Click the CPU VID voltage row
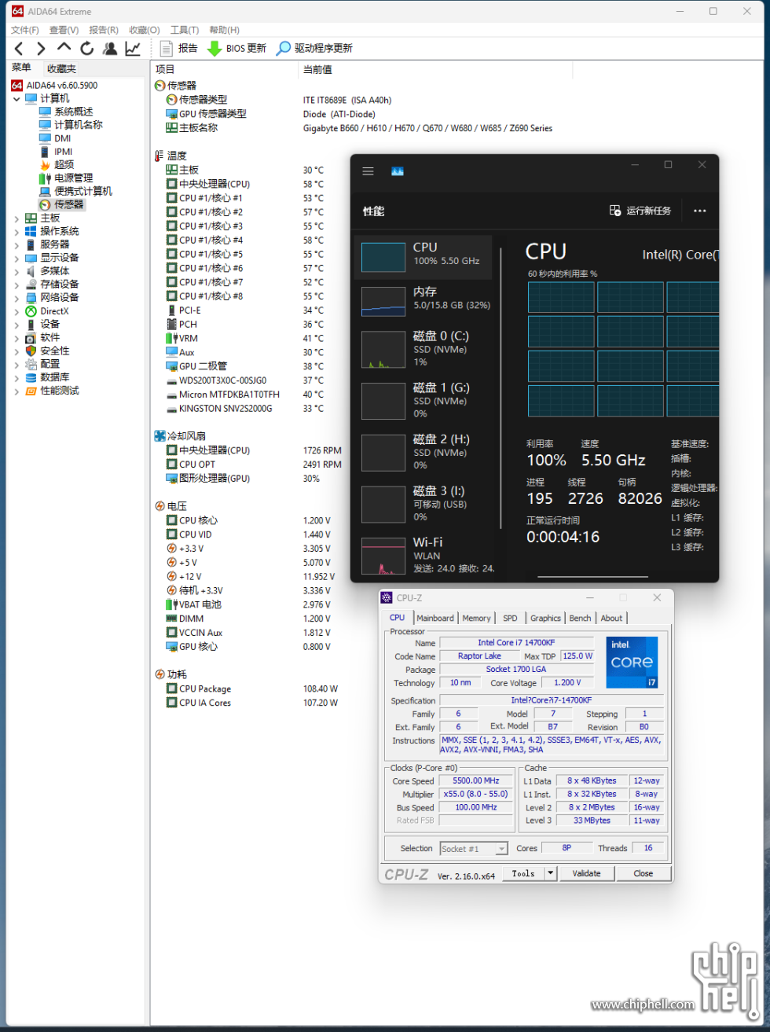The height and width of the screenshot is (1032, 770). pyautogui.click(x=248, y=534)
